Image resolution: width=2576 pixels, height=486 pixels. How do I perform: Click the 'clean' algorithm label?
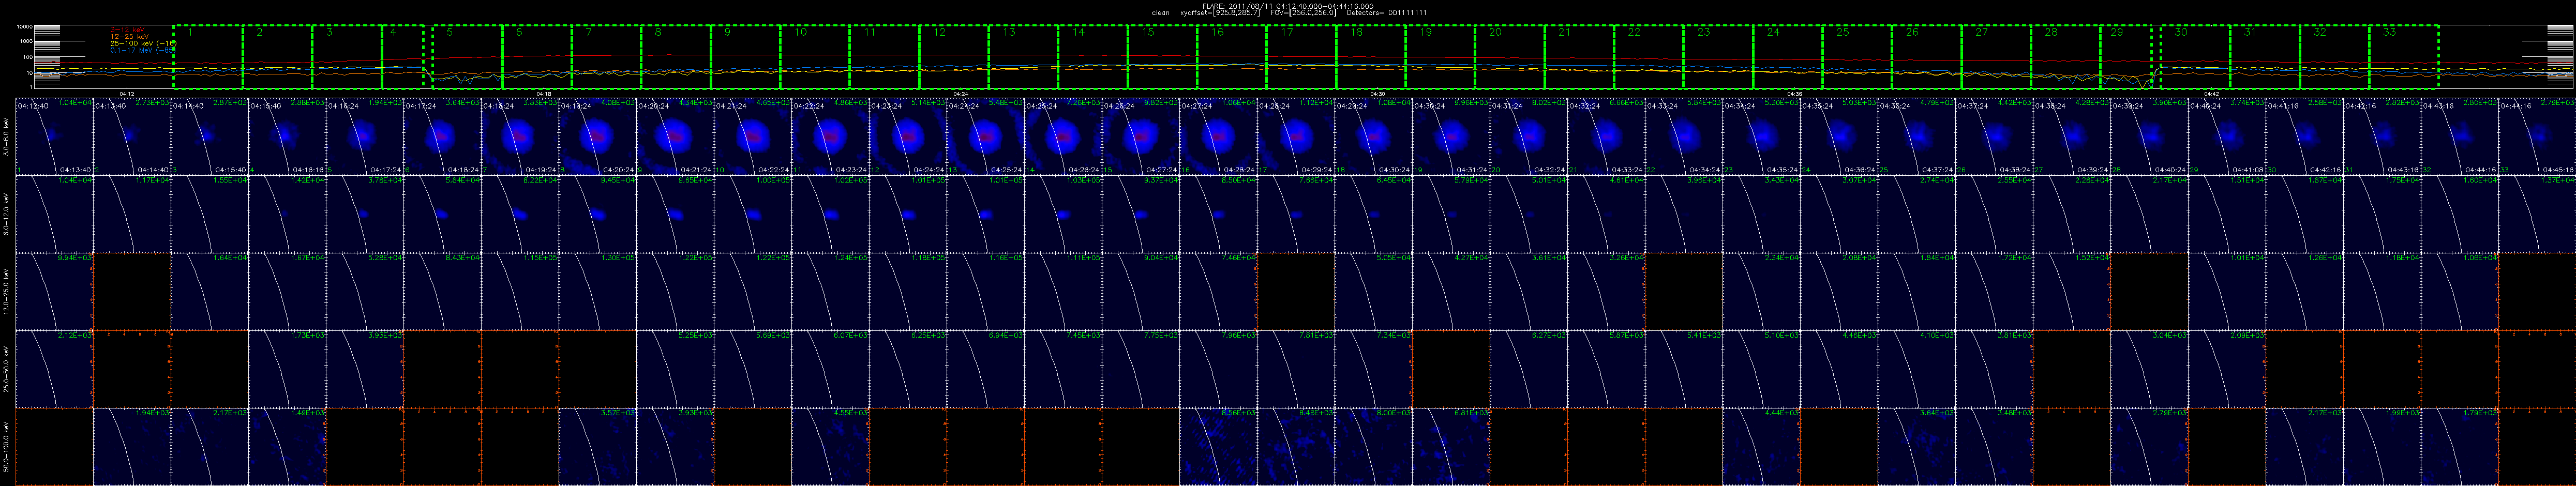point(1160,12)
